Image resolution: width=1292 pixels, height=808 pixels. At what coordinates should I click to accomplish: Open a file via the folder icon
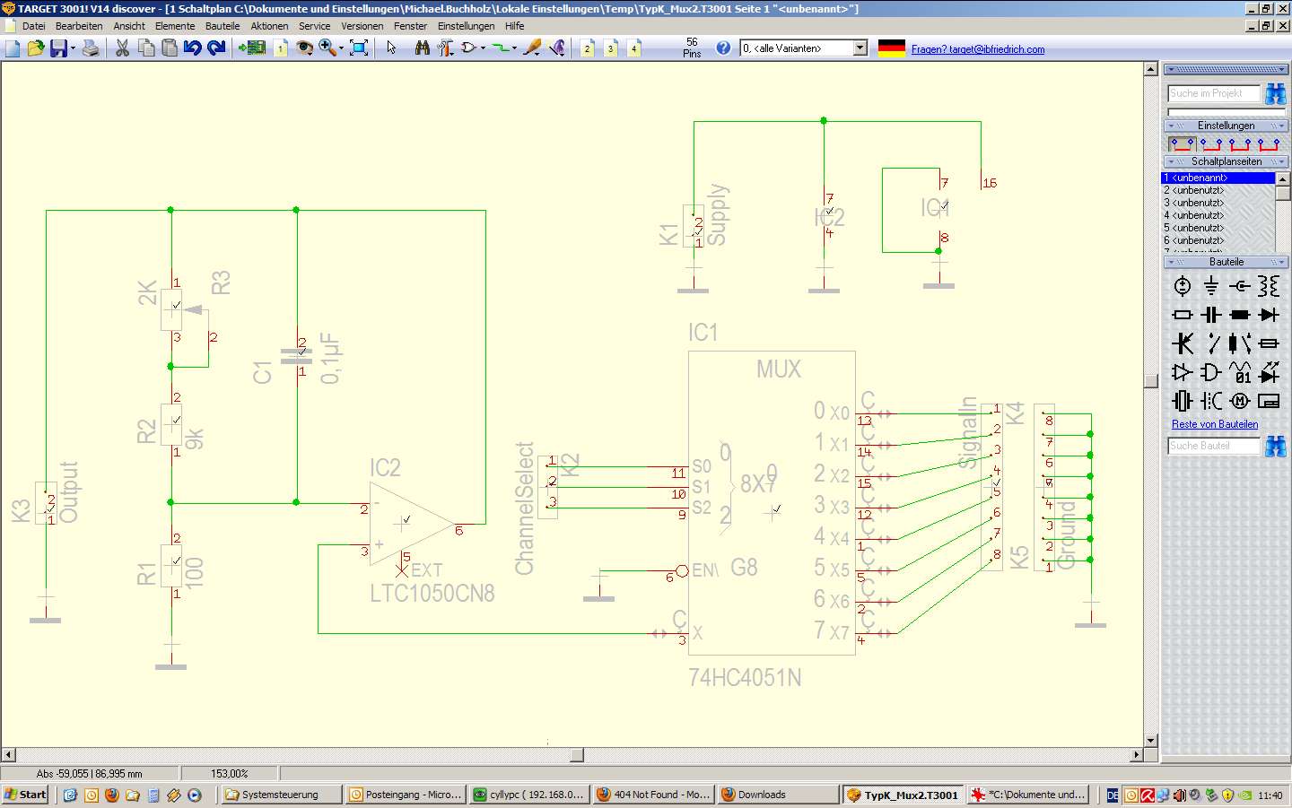(x=36, y=48)
